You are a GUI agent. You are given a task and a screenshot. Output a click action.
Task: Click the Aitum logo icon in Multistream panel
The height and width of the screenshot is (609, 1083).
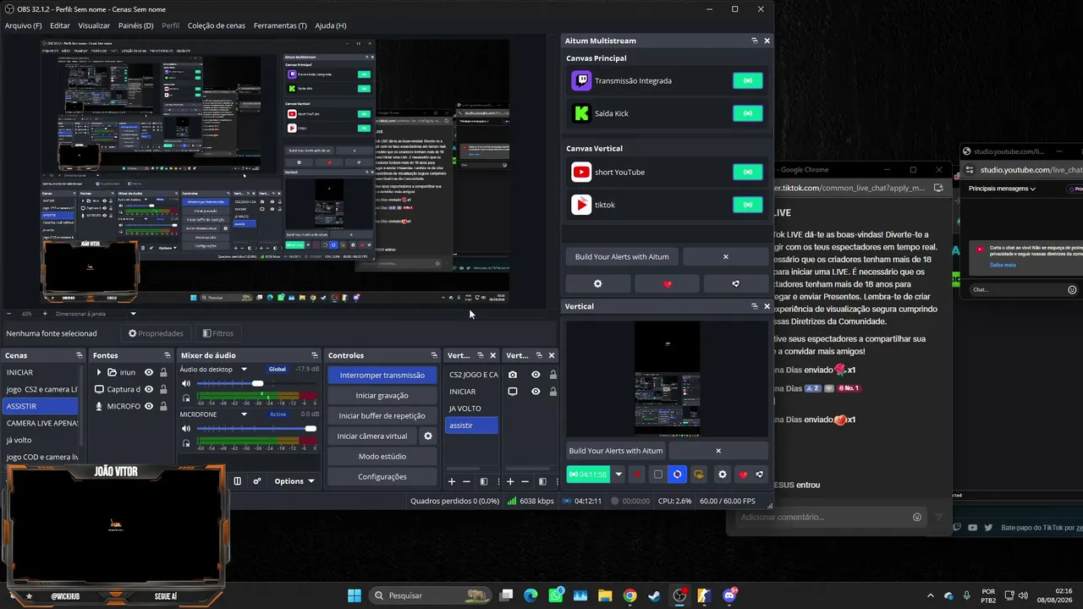point(735,284)
